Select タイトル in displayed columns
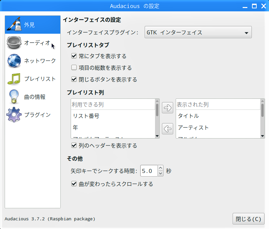This screenshot has height=229, width=269. (x=218, y=116)
